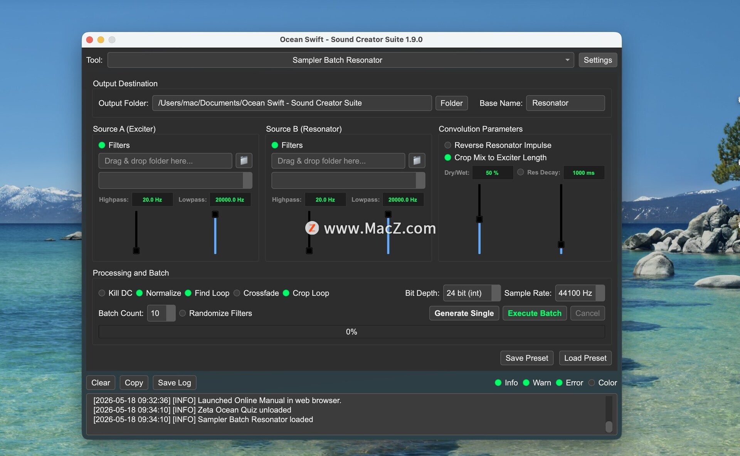Toggle Source A Filters indicator

pyautogui.click(x=102, y=145)
